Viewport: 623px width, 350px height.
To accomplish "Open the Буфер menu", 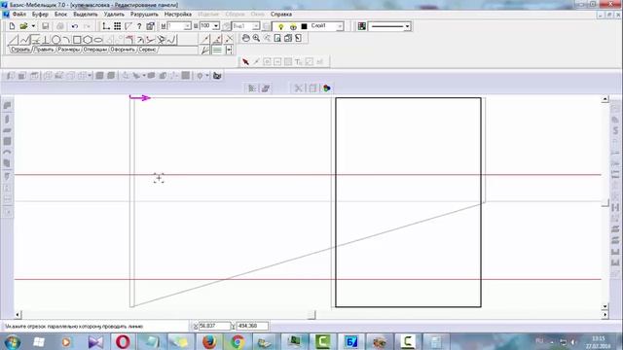I will pos(40,15).
